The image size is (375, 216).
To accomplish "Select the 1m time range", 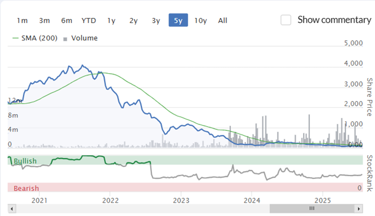I will click(22, 21).
